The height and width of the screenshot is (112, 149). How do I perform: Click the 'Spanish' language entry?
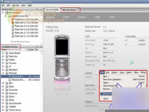pos(142,44)
